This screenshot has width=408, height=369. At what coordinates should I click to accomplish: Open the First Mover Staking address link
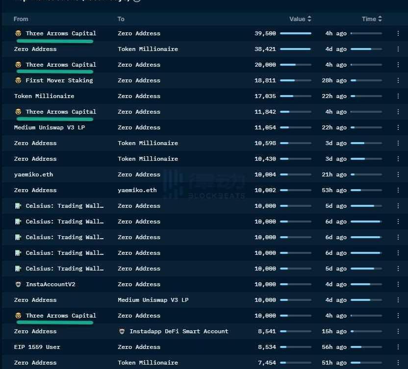click(x=59, y=80)
